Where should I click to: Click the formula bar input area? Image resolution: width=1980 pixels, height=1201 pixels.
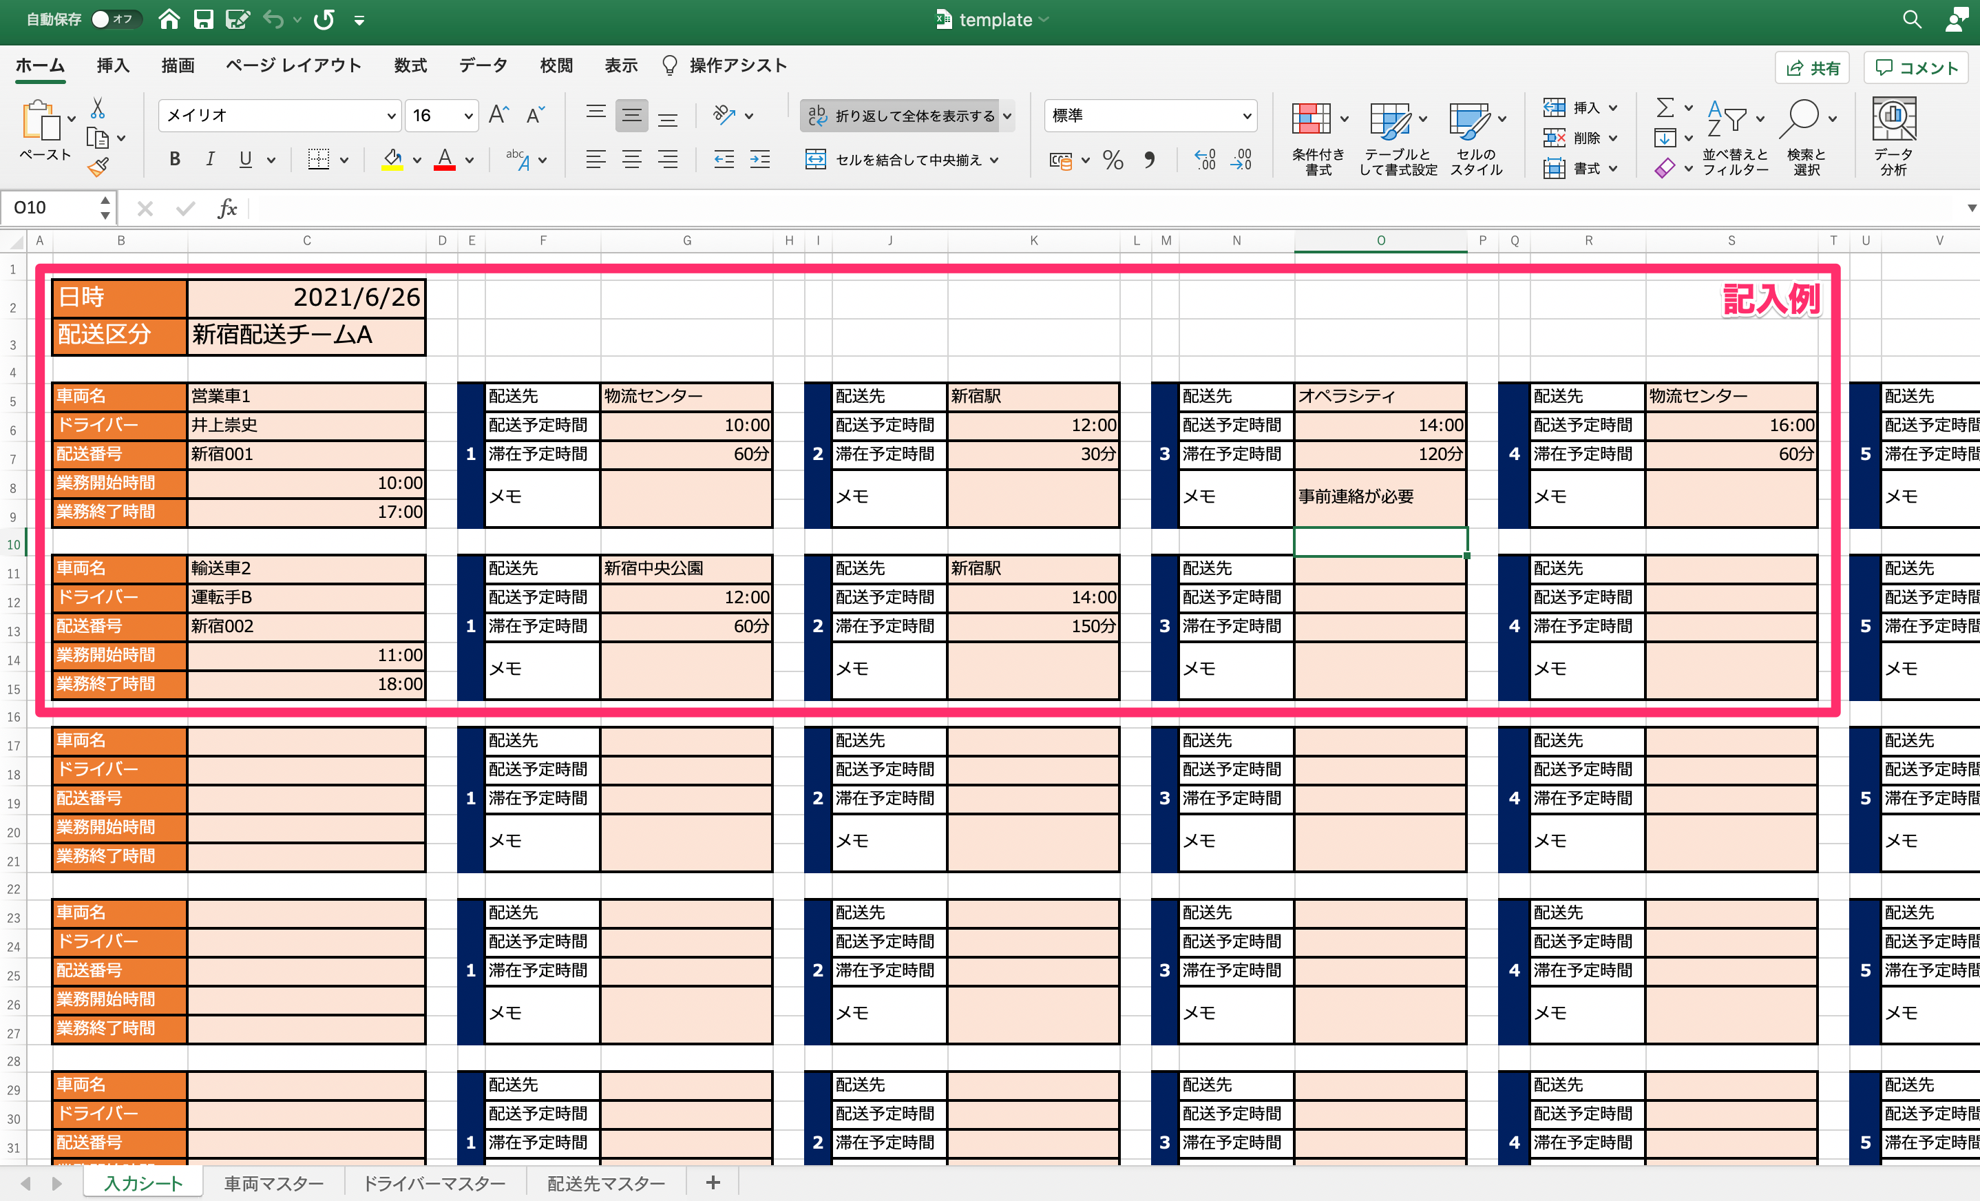click(1105, 208)
